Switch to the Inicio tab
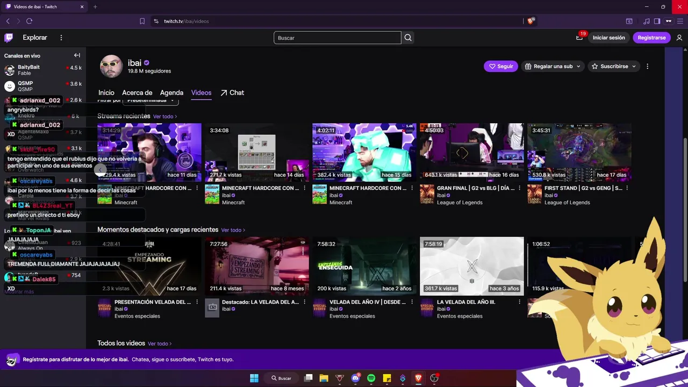Screen dimensions: 688x387 (106, 92)
